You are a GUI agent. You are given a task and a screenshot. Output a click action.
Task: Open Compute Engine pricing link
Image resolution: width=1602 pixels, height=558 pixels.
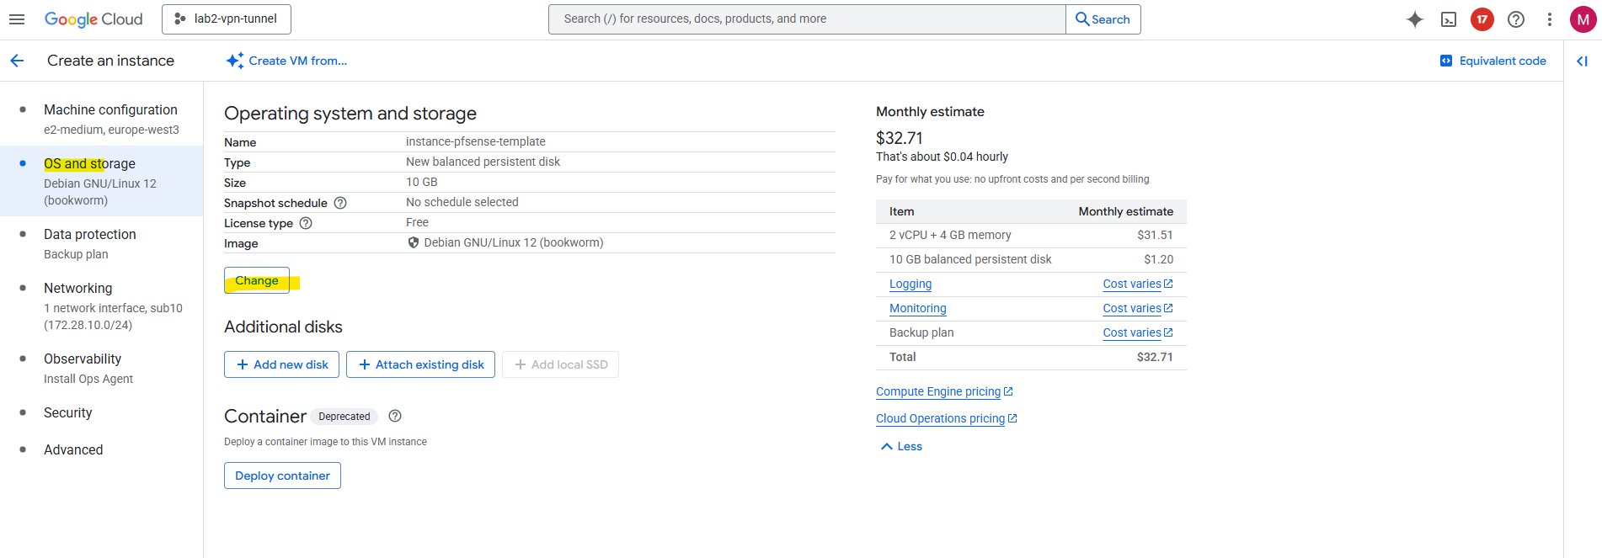[938, 391]
